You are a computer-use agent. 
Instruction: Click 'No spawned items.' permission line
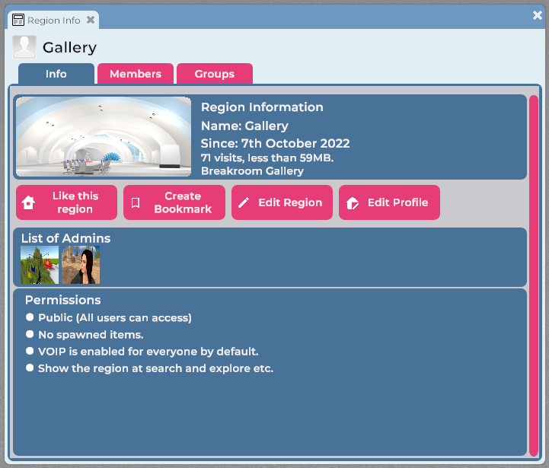pyautogui.click(x=91, y=335)
